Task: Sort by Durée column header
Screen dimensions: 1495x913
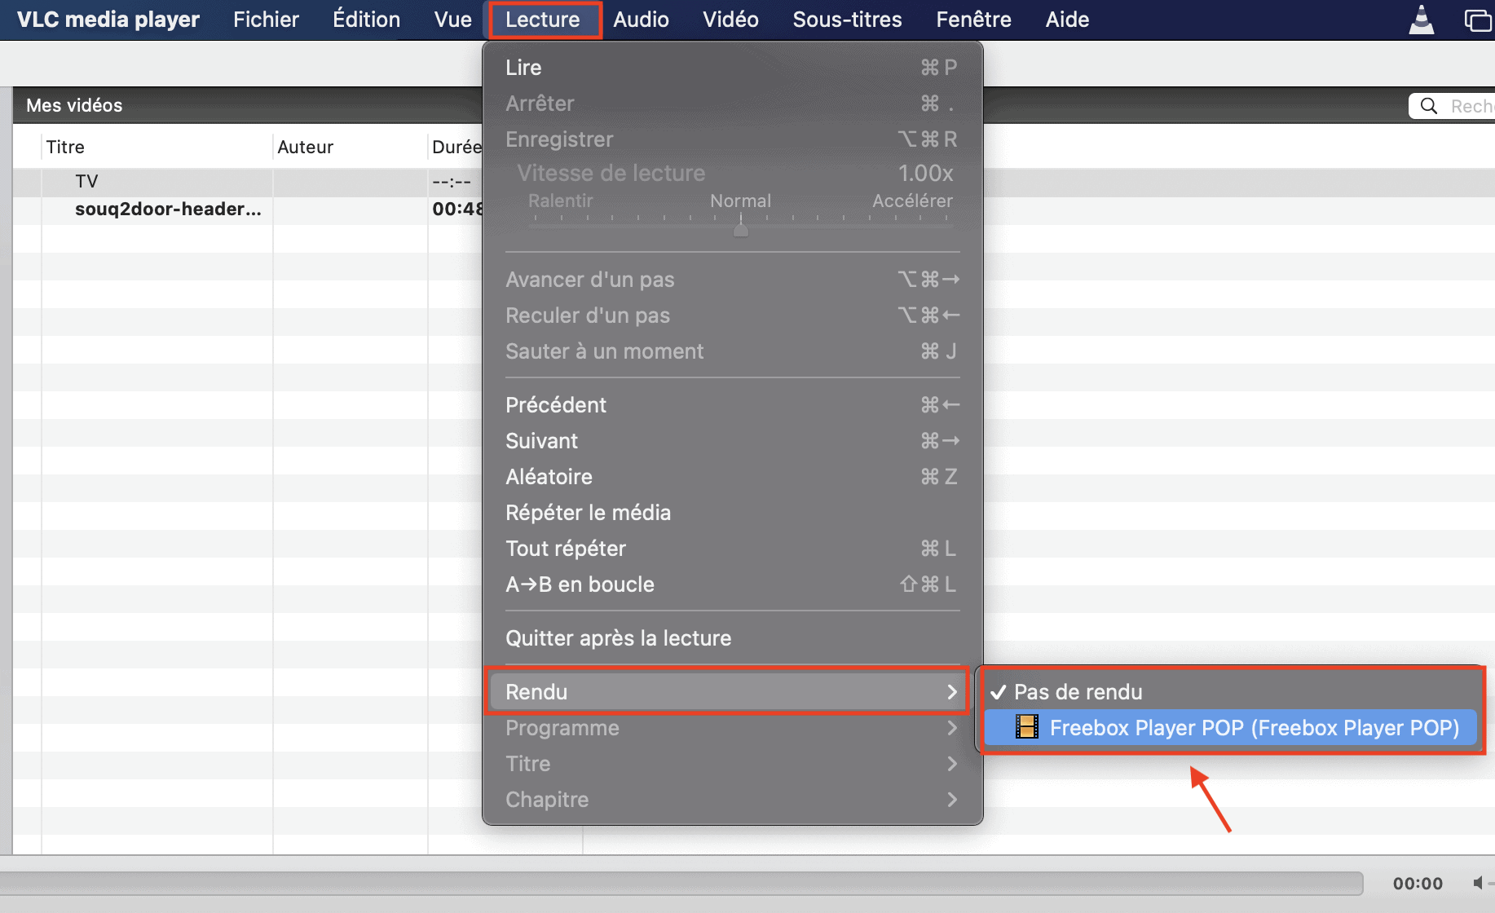Action: (456, 148)
